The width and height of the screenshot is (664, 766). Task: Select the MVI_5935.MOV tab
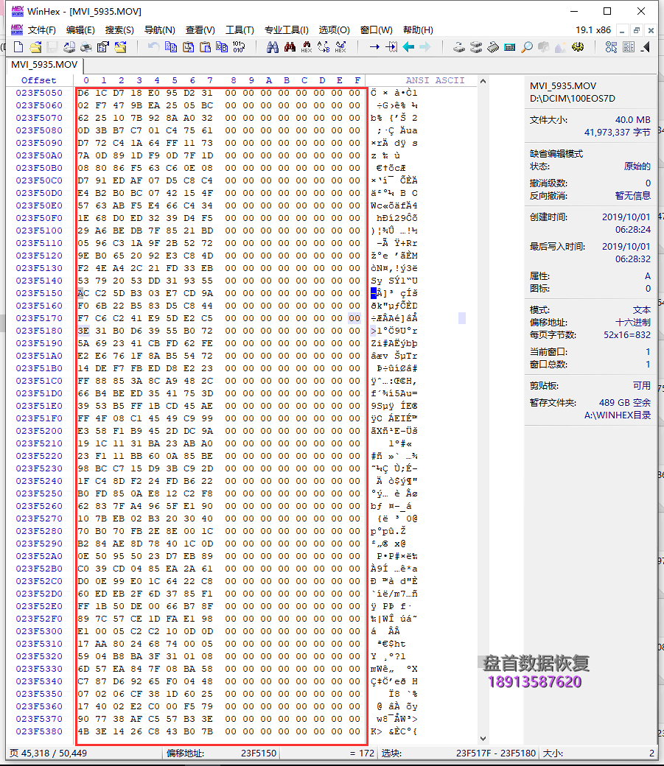click(x=43, y=64)
